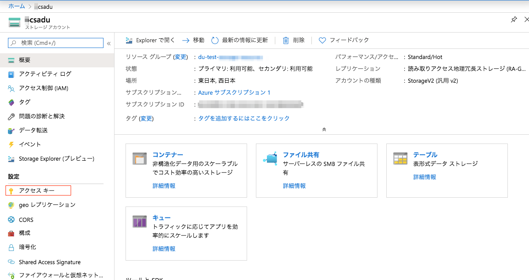529x280 pixels.
Task: Click the 構成 toolbox icon
Action: [11, 233]
